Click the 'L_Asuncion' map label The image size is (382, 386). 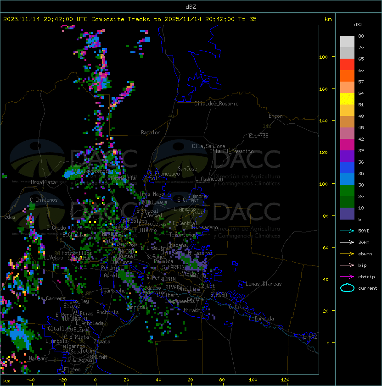(209, 179)
